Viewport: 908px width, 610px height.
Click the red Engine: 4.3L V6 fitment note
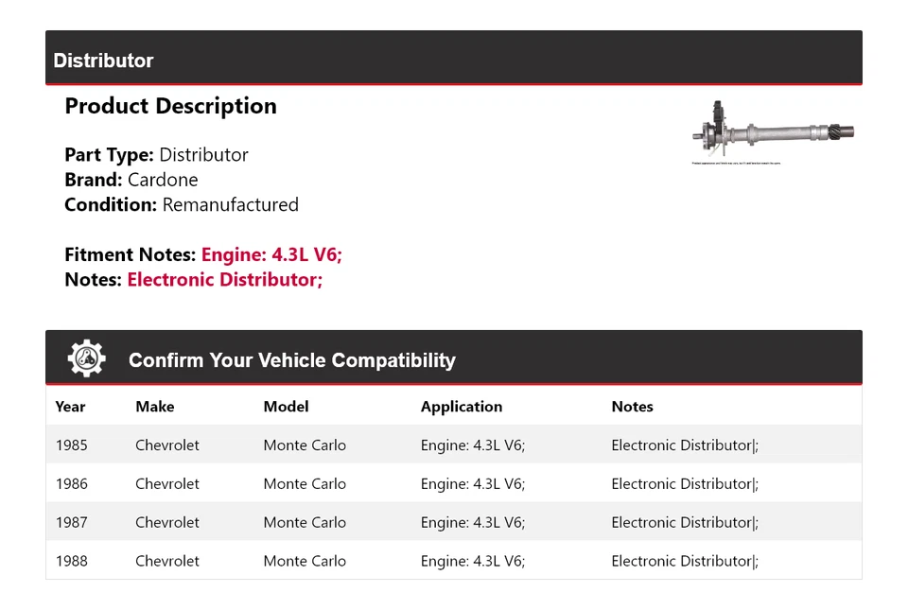[x=271, y=254]
